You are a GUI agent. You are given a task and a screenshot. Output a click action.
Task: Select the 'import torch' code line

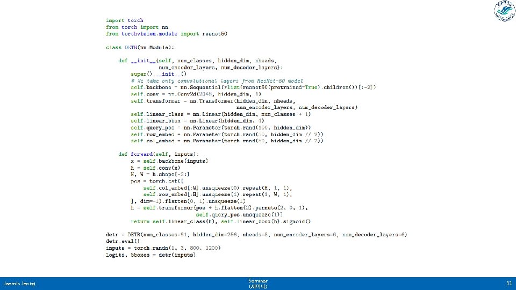click(x=124, y=20)
